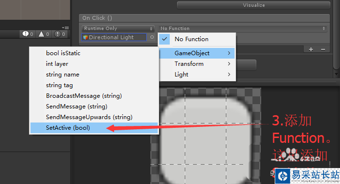This screenshot has height=184, width=340.
Task: Expand the GameObject submenu
Action: coord(197,53)
